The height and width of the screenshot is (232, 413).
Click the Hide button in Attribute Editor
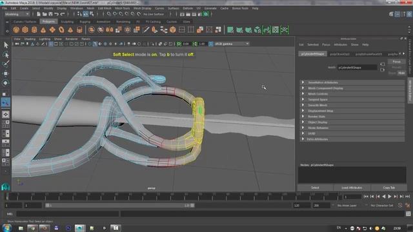[x=401, y=73]
